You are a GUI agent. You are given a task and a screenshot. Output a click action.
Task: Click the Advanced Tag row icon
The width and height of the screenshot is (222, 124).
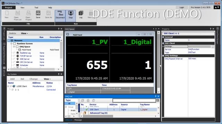pos(85,113)
